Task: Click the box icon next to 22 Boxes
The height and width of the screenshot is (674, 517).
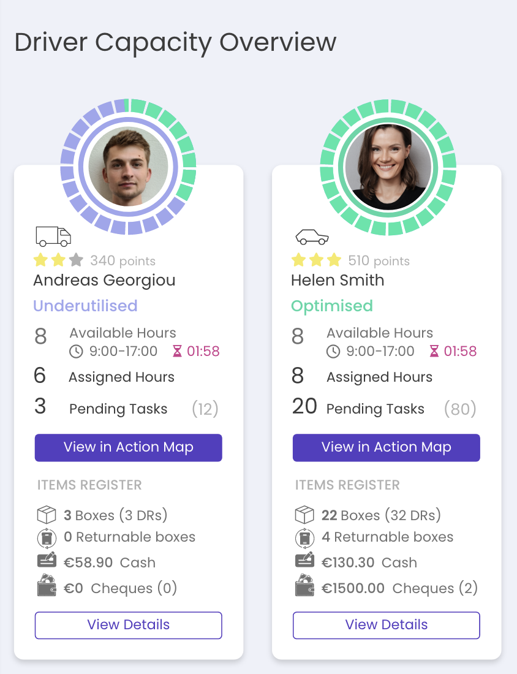Action: [x=304, y=515]
